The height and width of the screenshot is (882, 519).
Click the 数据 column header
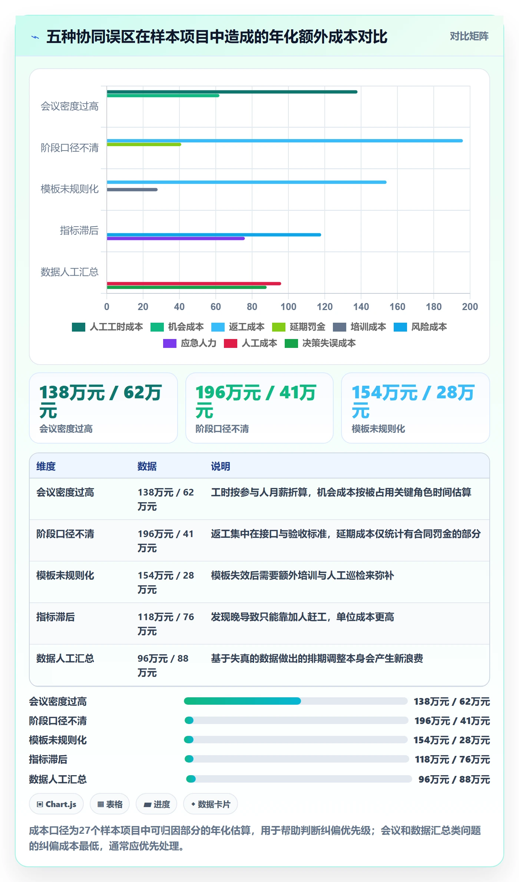(147, 466)
